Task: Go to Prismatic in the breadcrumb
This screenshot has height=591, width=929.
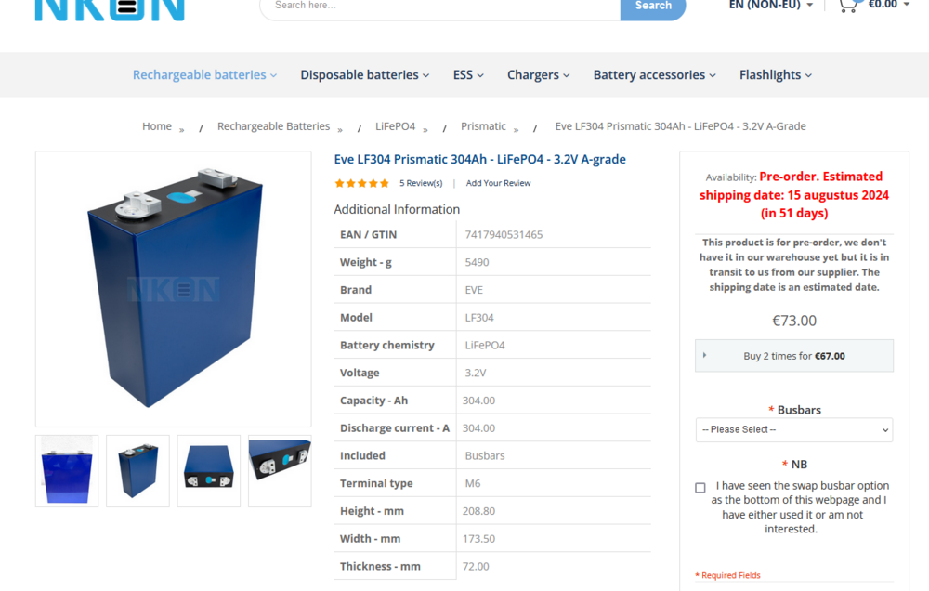Action: point(483,126)
